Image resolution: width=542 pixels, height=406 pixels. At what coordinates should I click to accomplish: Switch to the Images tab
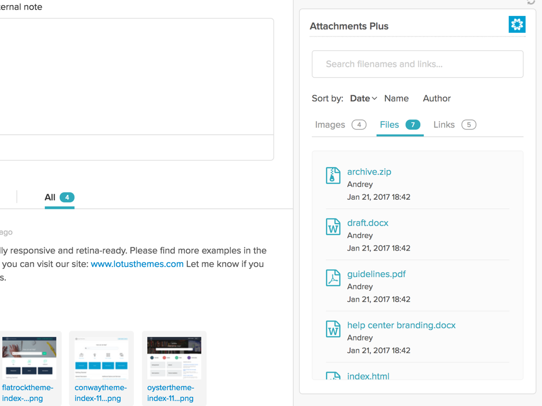tap(330, 124)
